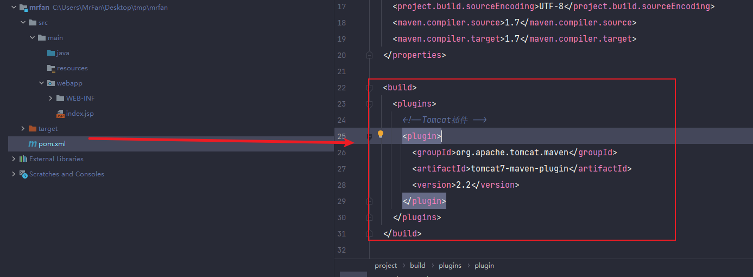Expand the WEB-INF folder arrow

(x=50, y=98)
